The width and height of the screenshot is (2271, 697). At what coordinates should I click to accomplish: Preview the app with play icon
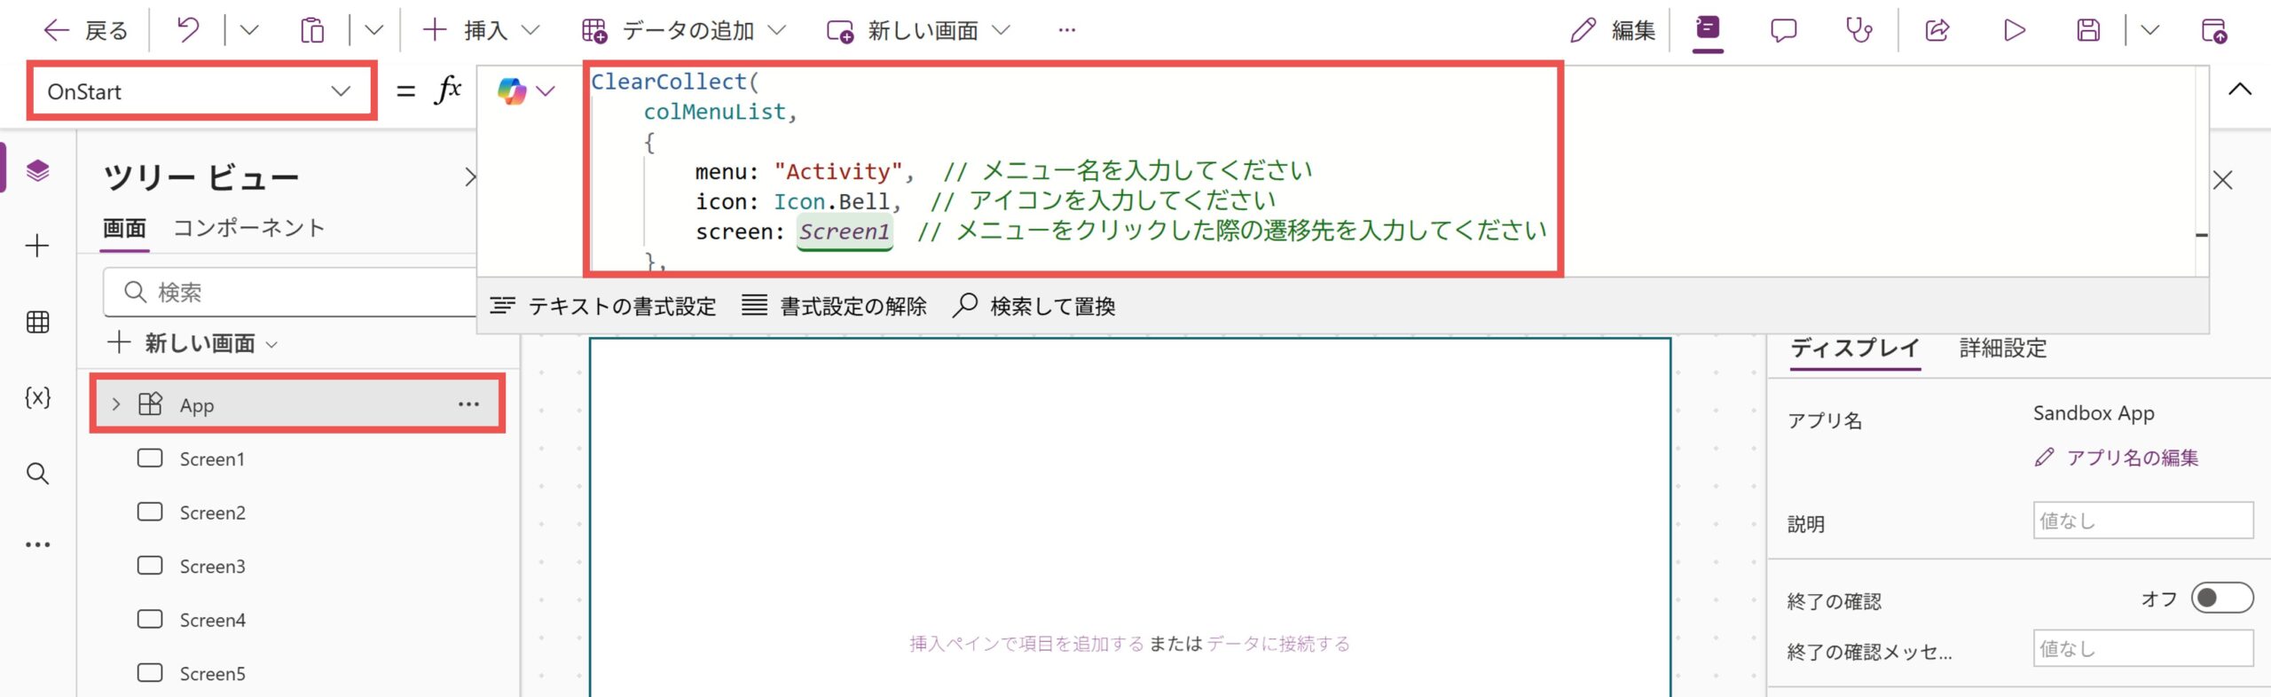[2014, 31]
